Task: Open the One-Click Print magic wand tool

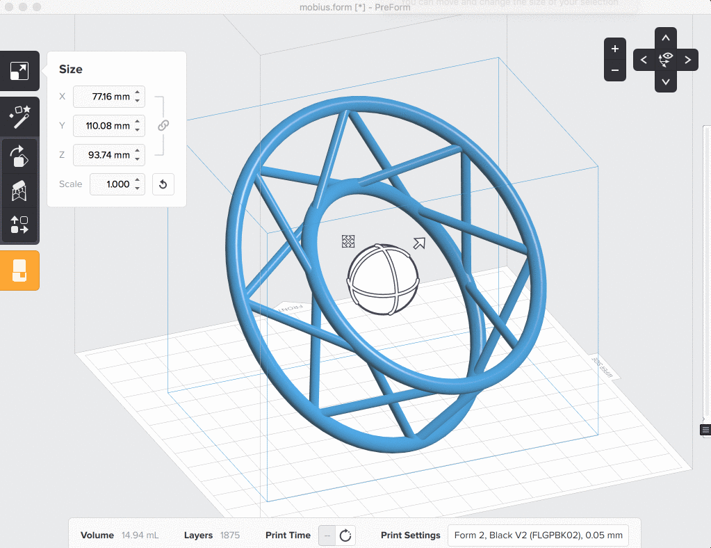Action: (19, 118)
